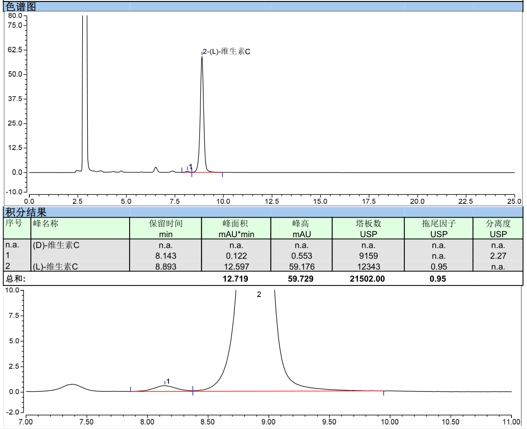The height and width of the screenshot is (429, 527).
Task: Click the red baseline under peak 2 tail
Action: click(339, 391)
